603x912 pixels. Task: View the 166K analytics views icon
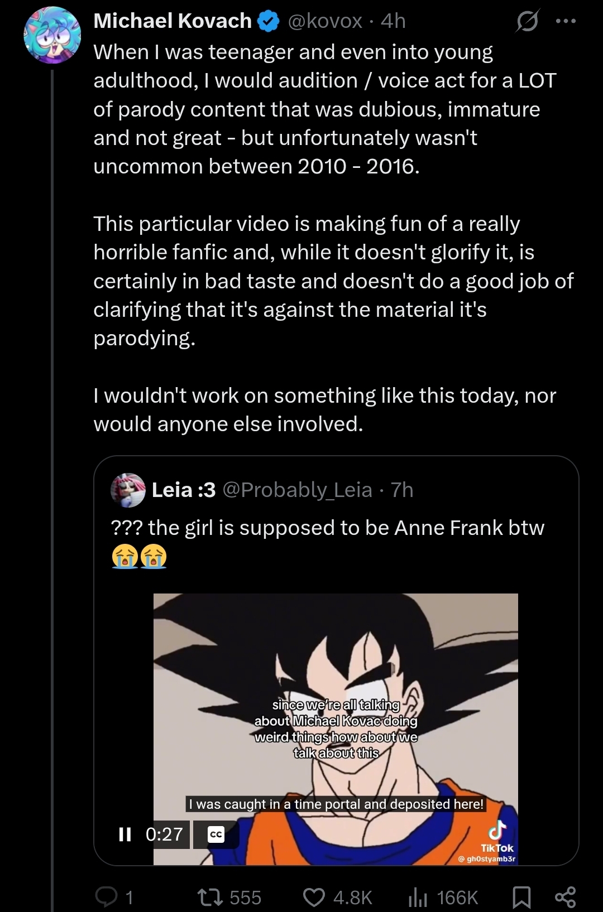(x=418, y=896)
